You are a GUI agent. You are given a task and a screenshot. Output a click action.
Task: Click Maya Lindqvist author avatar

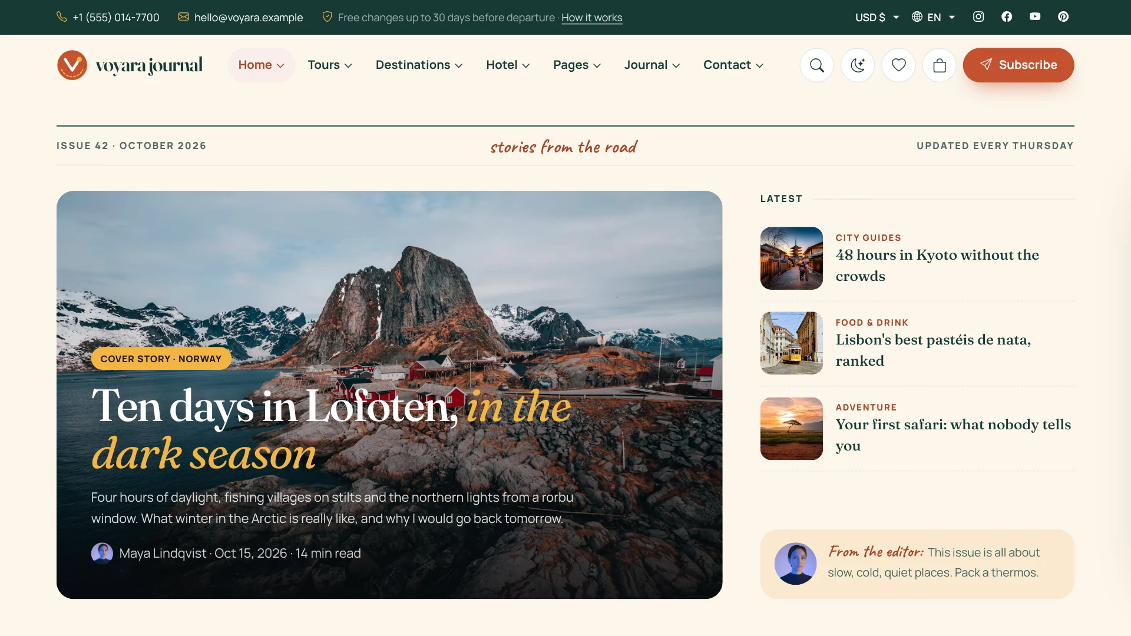click(102, 554)
